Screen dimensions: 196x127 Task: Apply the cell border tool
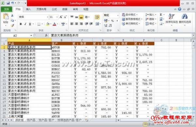pos(39,24)
